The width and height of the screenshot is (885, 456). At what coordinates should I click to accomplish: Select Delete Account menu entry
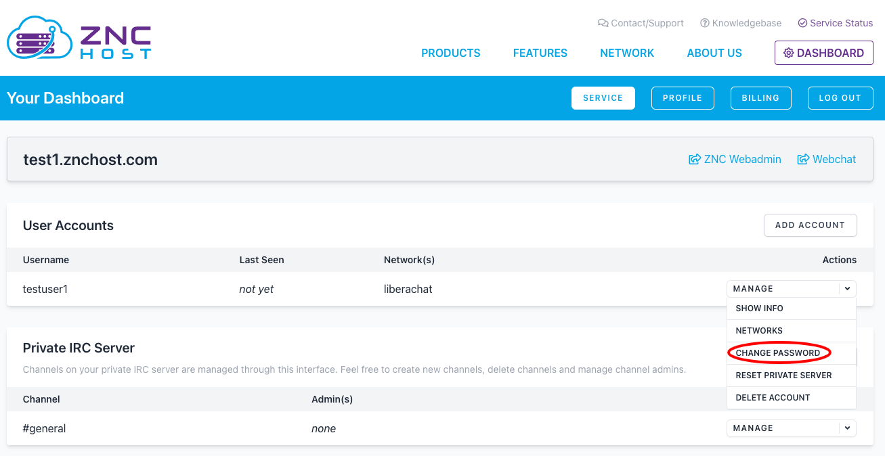[x=773, y=398]
